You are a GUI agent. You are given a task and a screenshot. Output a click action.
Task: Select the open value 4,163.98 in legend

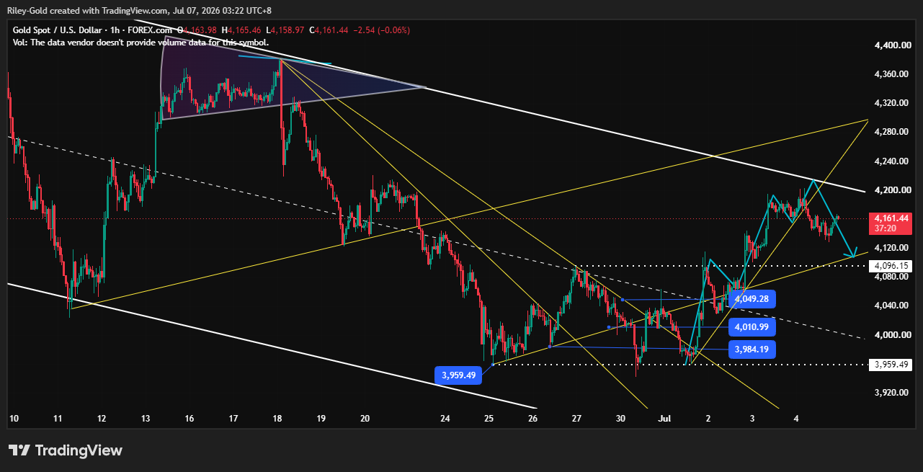click(x=201, y=30)
